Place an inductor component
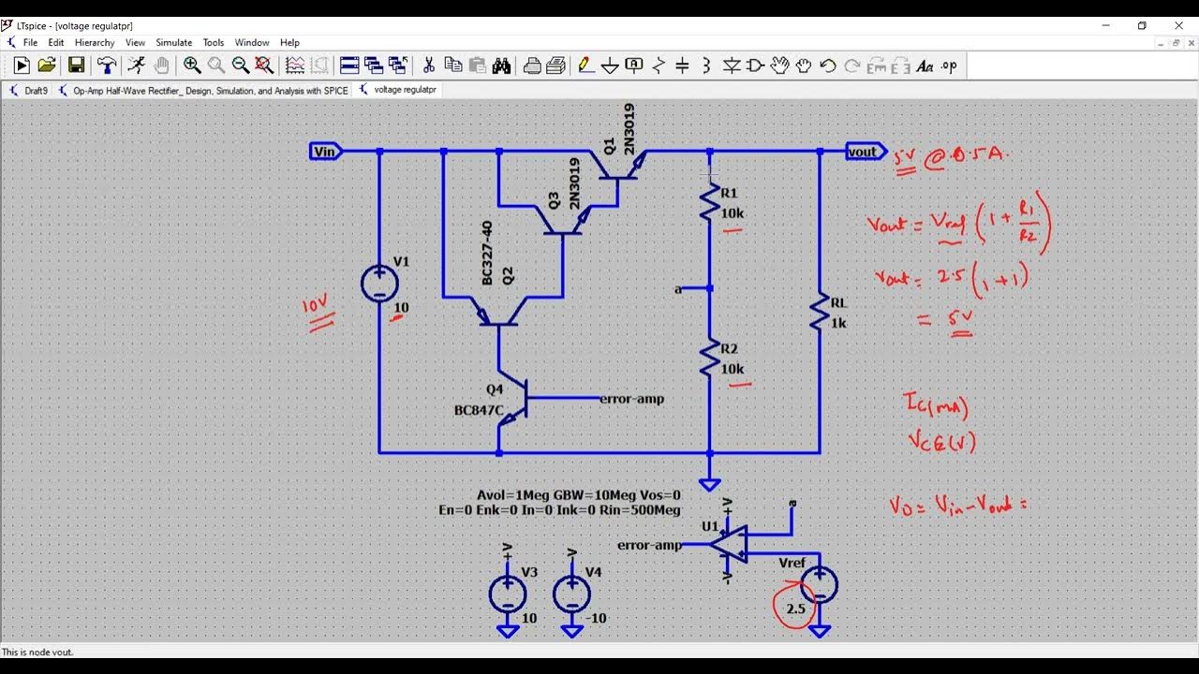This screenshot has width=1199, height=674. [x=706, y=66]
